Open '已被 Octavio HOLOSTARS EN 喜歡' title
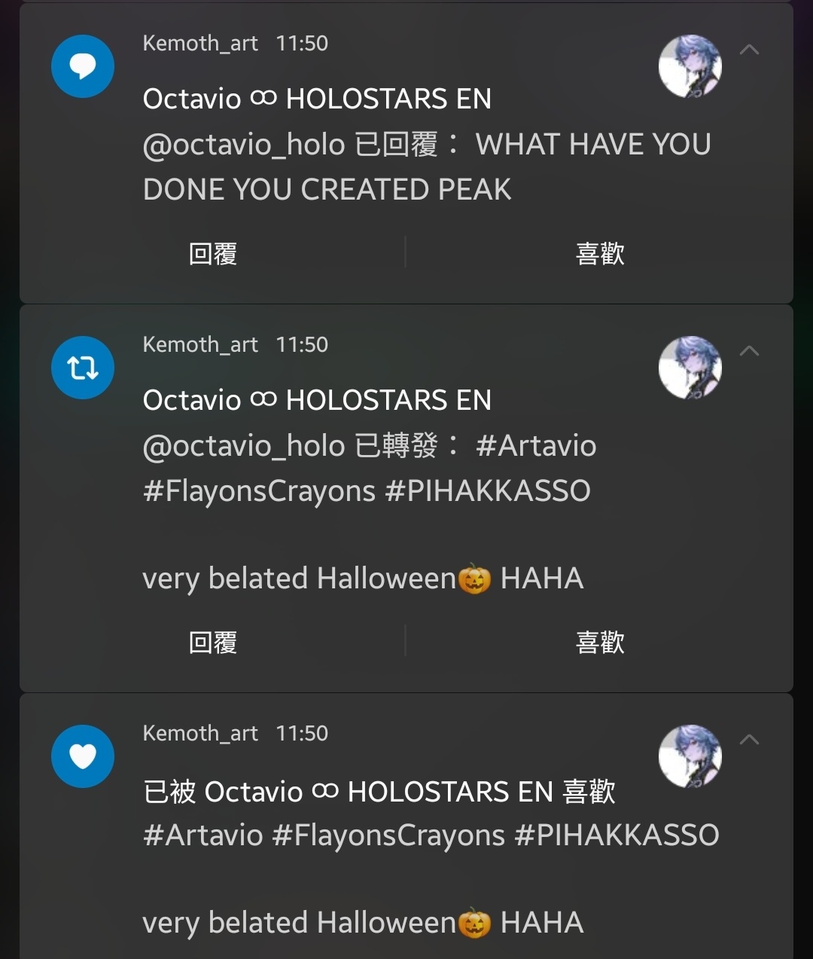 [379, 792]
